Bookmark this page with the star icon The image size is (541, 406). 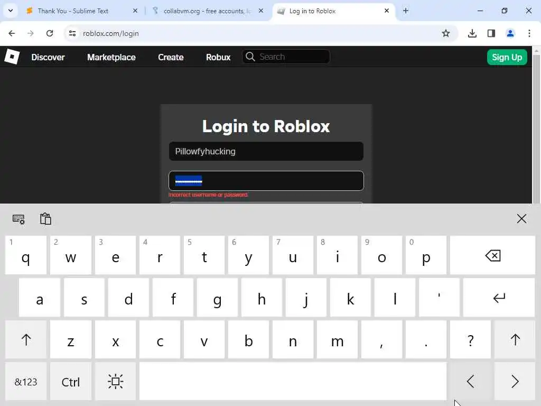[x=446, y=33]
